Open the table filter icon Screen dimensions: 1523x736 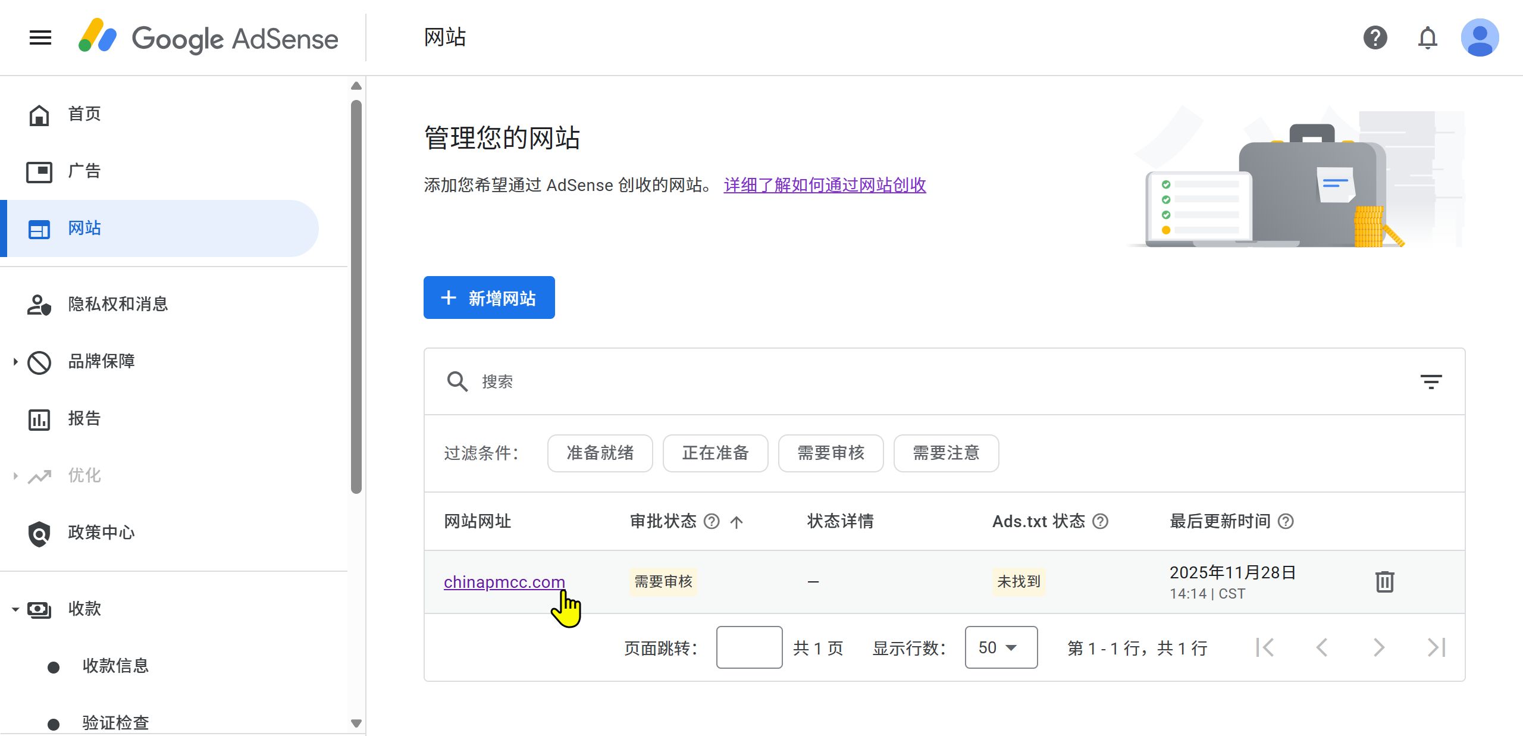[x=1431, y=381]
